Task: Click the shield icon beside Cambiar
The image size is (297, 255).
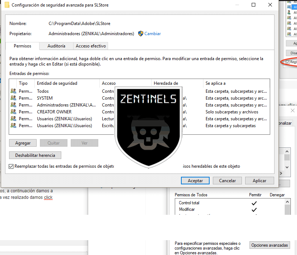Action: coord(141,34)
